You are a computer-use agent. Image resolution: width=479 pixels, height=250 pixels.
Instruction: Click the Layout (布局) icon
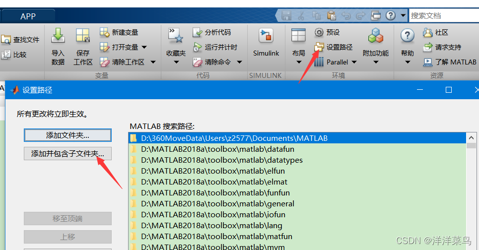(x=298, y=35)
